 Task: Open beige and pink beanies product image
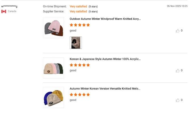pyautogui.click(x=53, y=68)
